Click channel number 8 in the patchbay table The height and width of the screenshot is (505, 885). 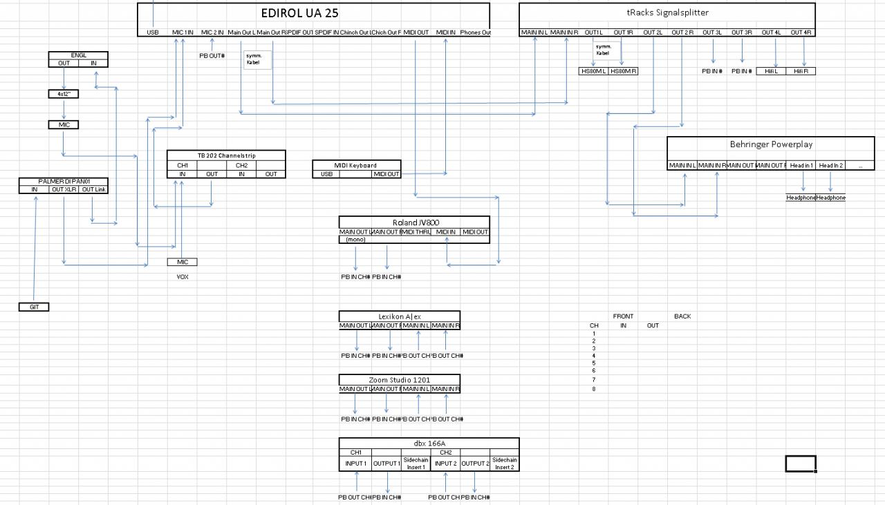click(593, 389)
